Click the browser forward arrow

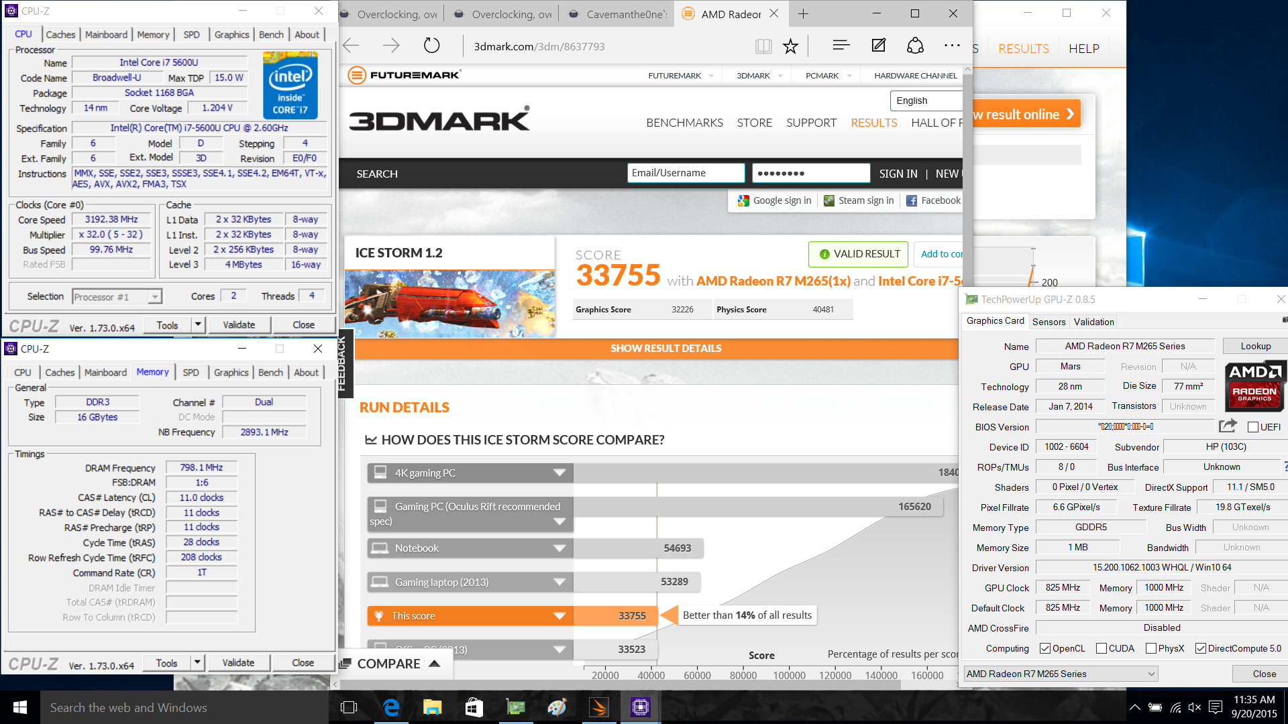(x=391, y=46)
